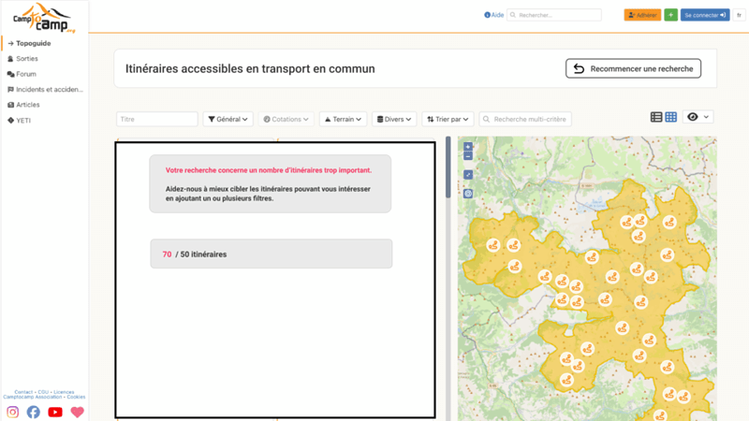Viewport: 749px width, 421px height.
Task: Switch to table grid view layout
Action: click(670, 117)
